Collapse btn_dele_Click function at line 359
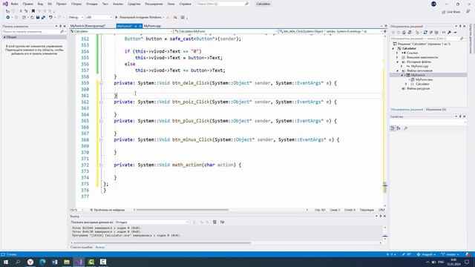The height and width of the screenshot is (267, 475). pyautogui.click(x=101, y=83)
